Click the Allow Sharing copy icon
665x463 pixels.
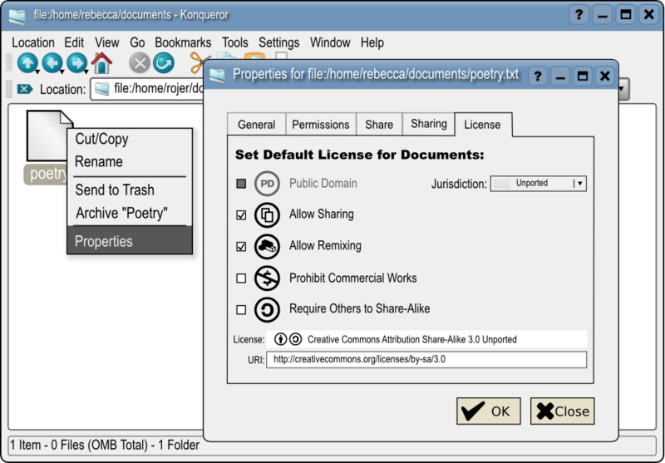click(267, 215)
